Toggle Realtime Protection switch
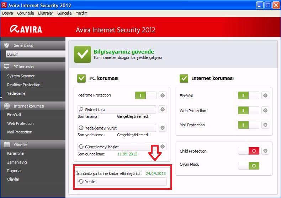 tap(145, 95)
